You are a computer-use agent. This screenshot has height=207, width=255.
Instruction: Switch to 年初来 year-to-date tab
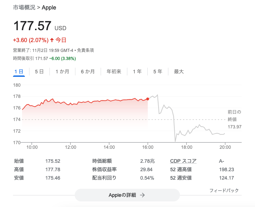(x=114, y=72)
